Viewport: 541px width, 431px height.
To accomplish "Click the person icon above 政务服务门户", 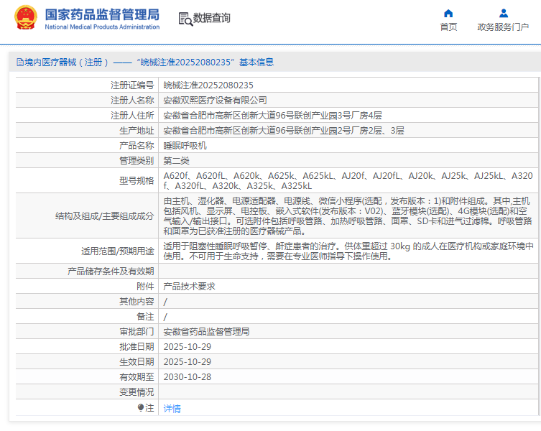I will (x=503, y=13).
